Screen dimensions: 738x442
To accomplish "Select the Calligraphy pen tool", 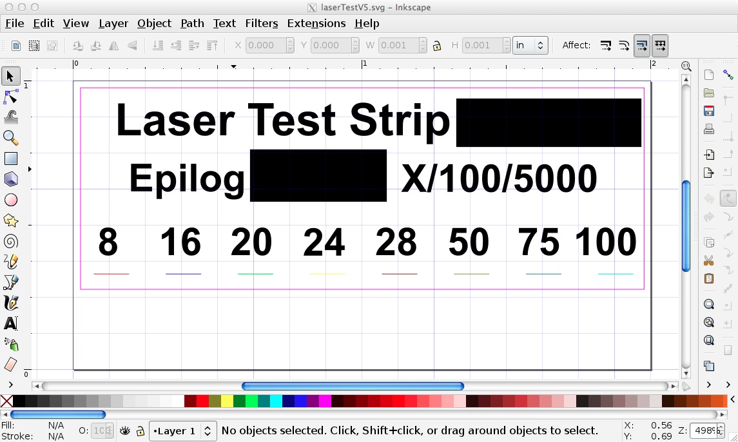I will (x=10, y=302).
